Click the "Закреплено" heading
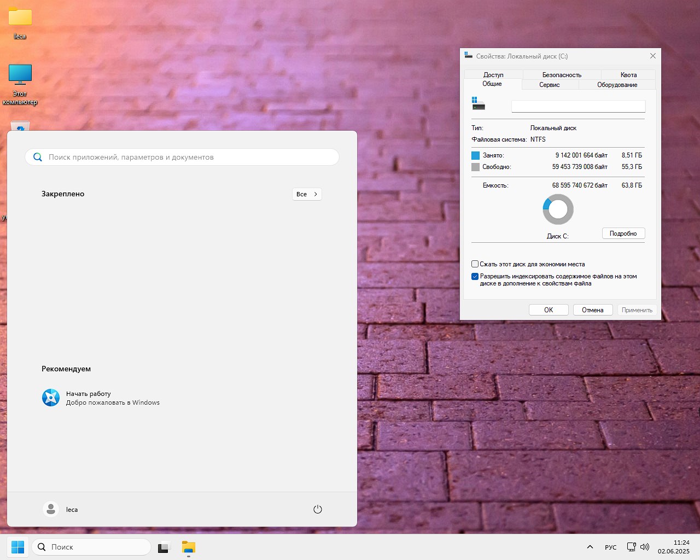Image resolution: width=700 pixels, height=560 pixels. (63, 194)
